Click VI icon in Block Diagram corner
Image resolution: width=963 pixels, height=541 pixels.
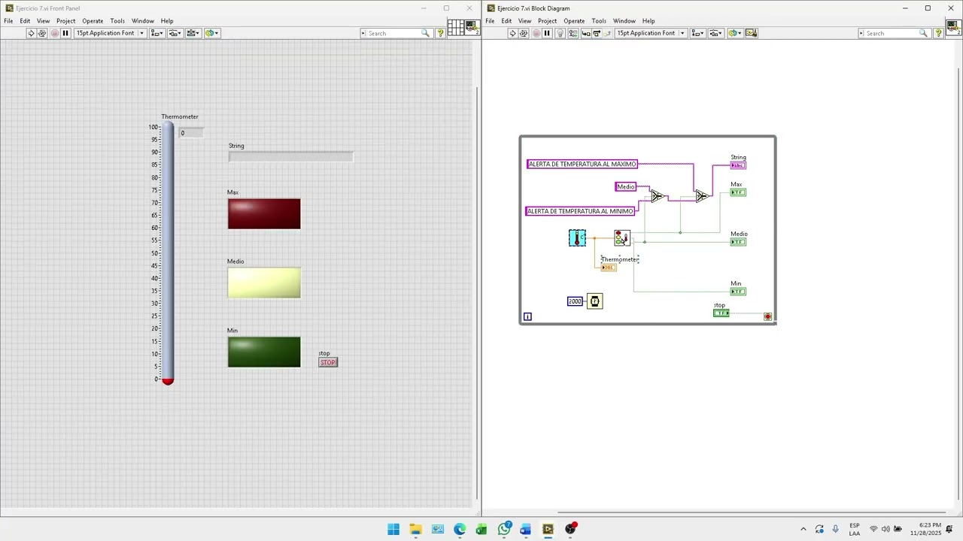click(954, 28)
